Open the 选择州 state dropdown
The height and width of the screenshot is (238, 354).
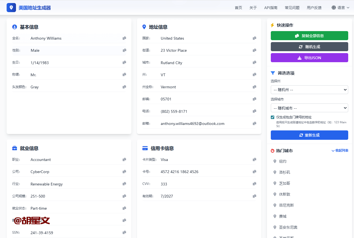[309, 90]
